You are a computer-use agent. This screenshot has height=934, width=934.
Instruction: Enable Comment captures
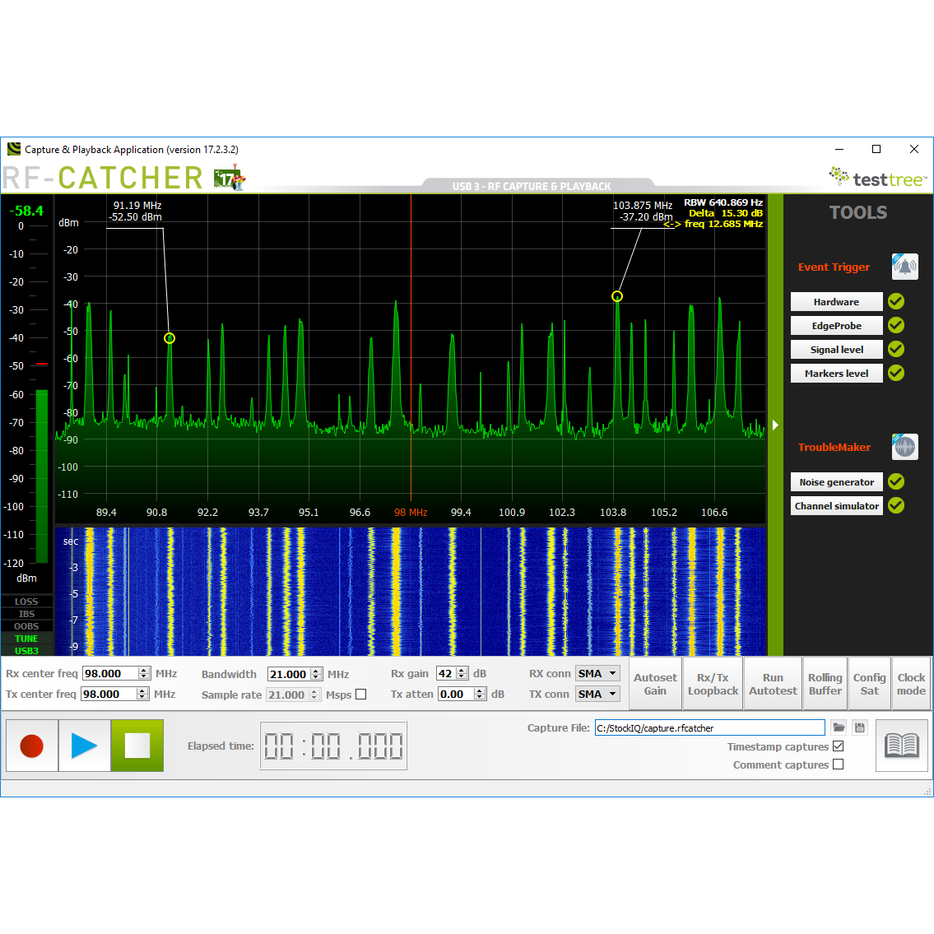tap(838, 764)
